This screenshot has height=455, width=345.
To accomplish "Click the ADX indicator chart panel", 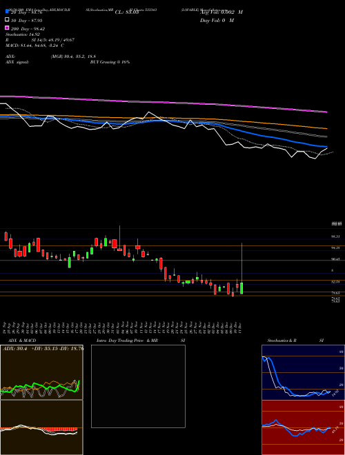I will 41,372.
